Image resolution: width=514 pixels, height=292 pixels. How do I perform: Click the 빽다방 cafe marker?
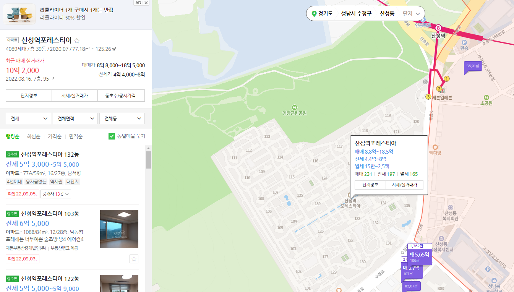435,147
